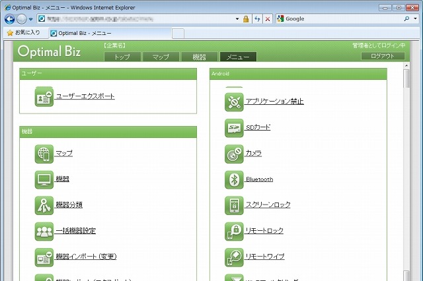Image resolution: width=423 pixels, height=281 pixels.
Task: Click the vertical scrollbar thumb
Action: (x=406, y=78)
